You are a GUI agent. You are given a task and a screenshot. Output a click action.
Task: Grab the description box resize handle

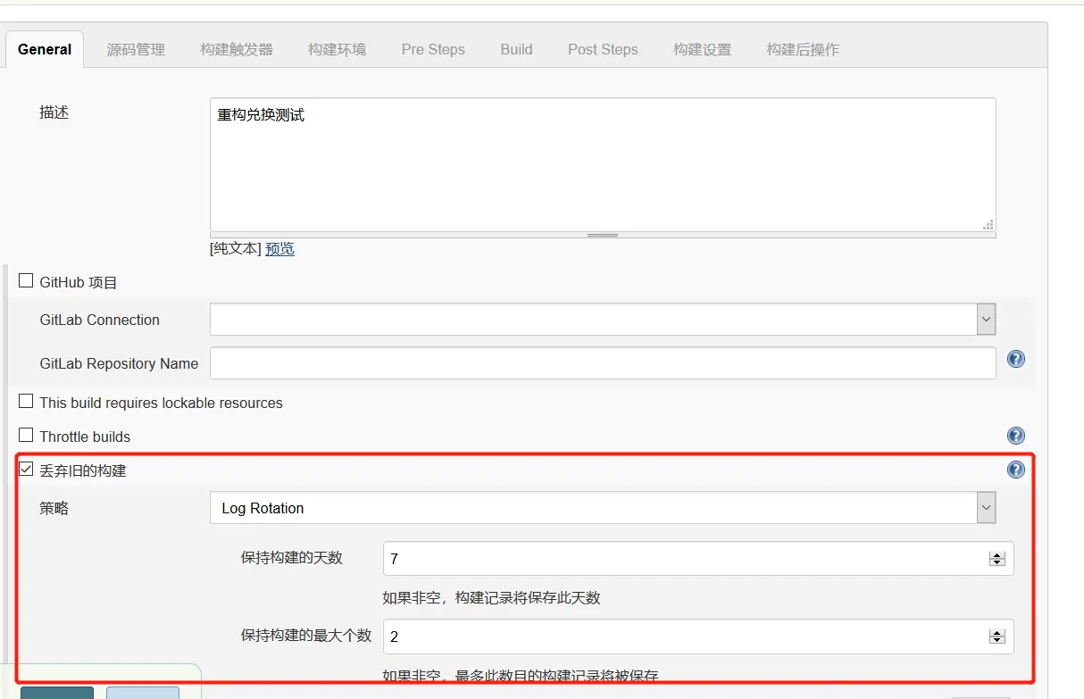(603, 235)
